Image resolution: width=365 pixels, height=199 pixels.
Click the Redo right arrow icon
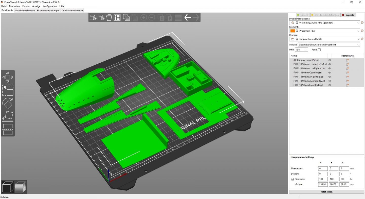pos(196,17)
